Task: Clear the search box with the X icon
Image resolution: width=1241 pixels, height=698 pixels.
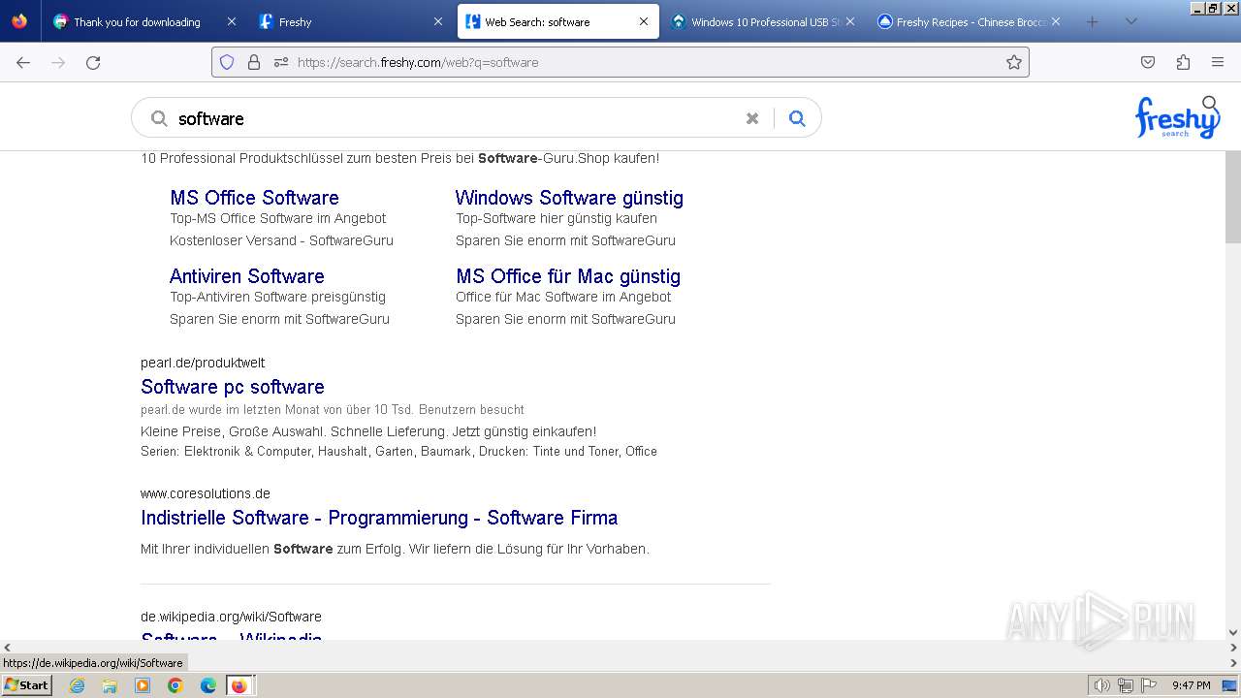Action: tap(752, 118)
